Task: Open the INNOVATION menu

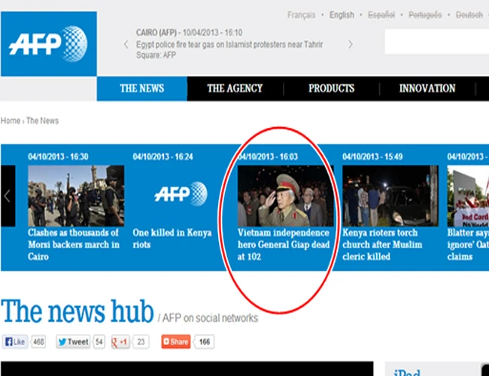Action: tap(427, 89)
